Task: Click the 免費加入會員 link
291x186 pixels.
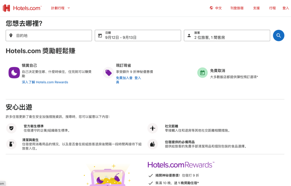Action: 124,80
